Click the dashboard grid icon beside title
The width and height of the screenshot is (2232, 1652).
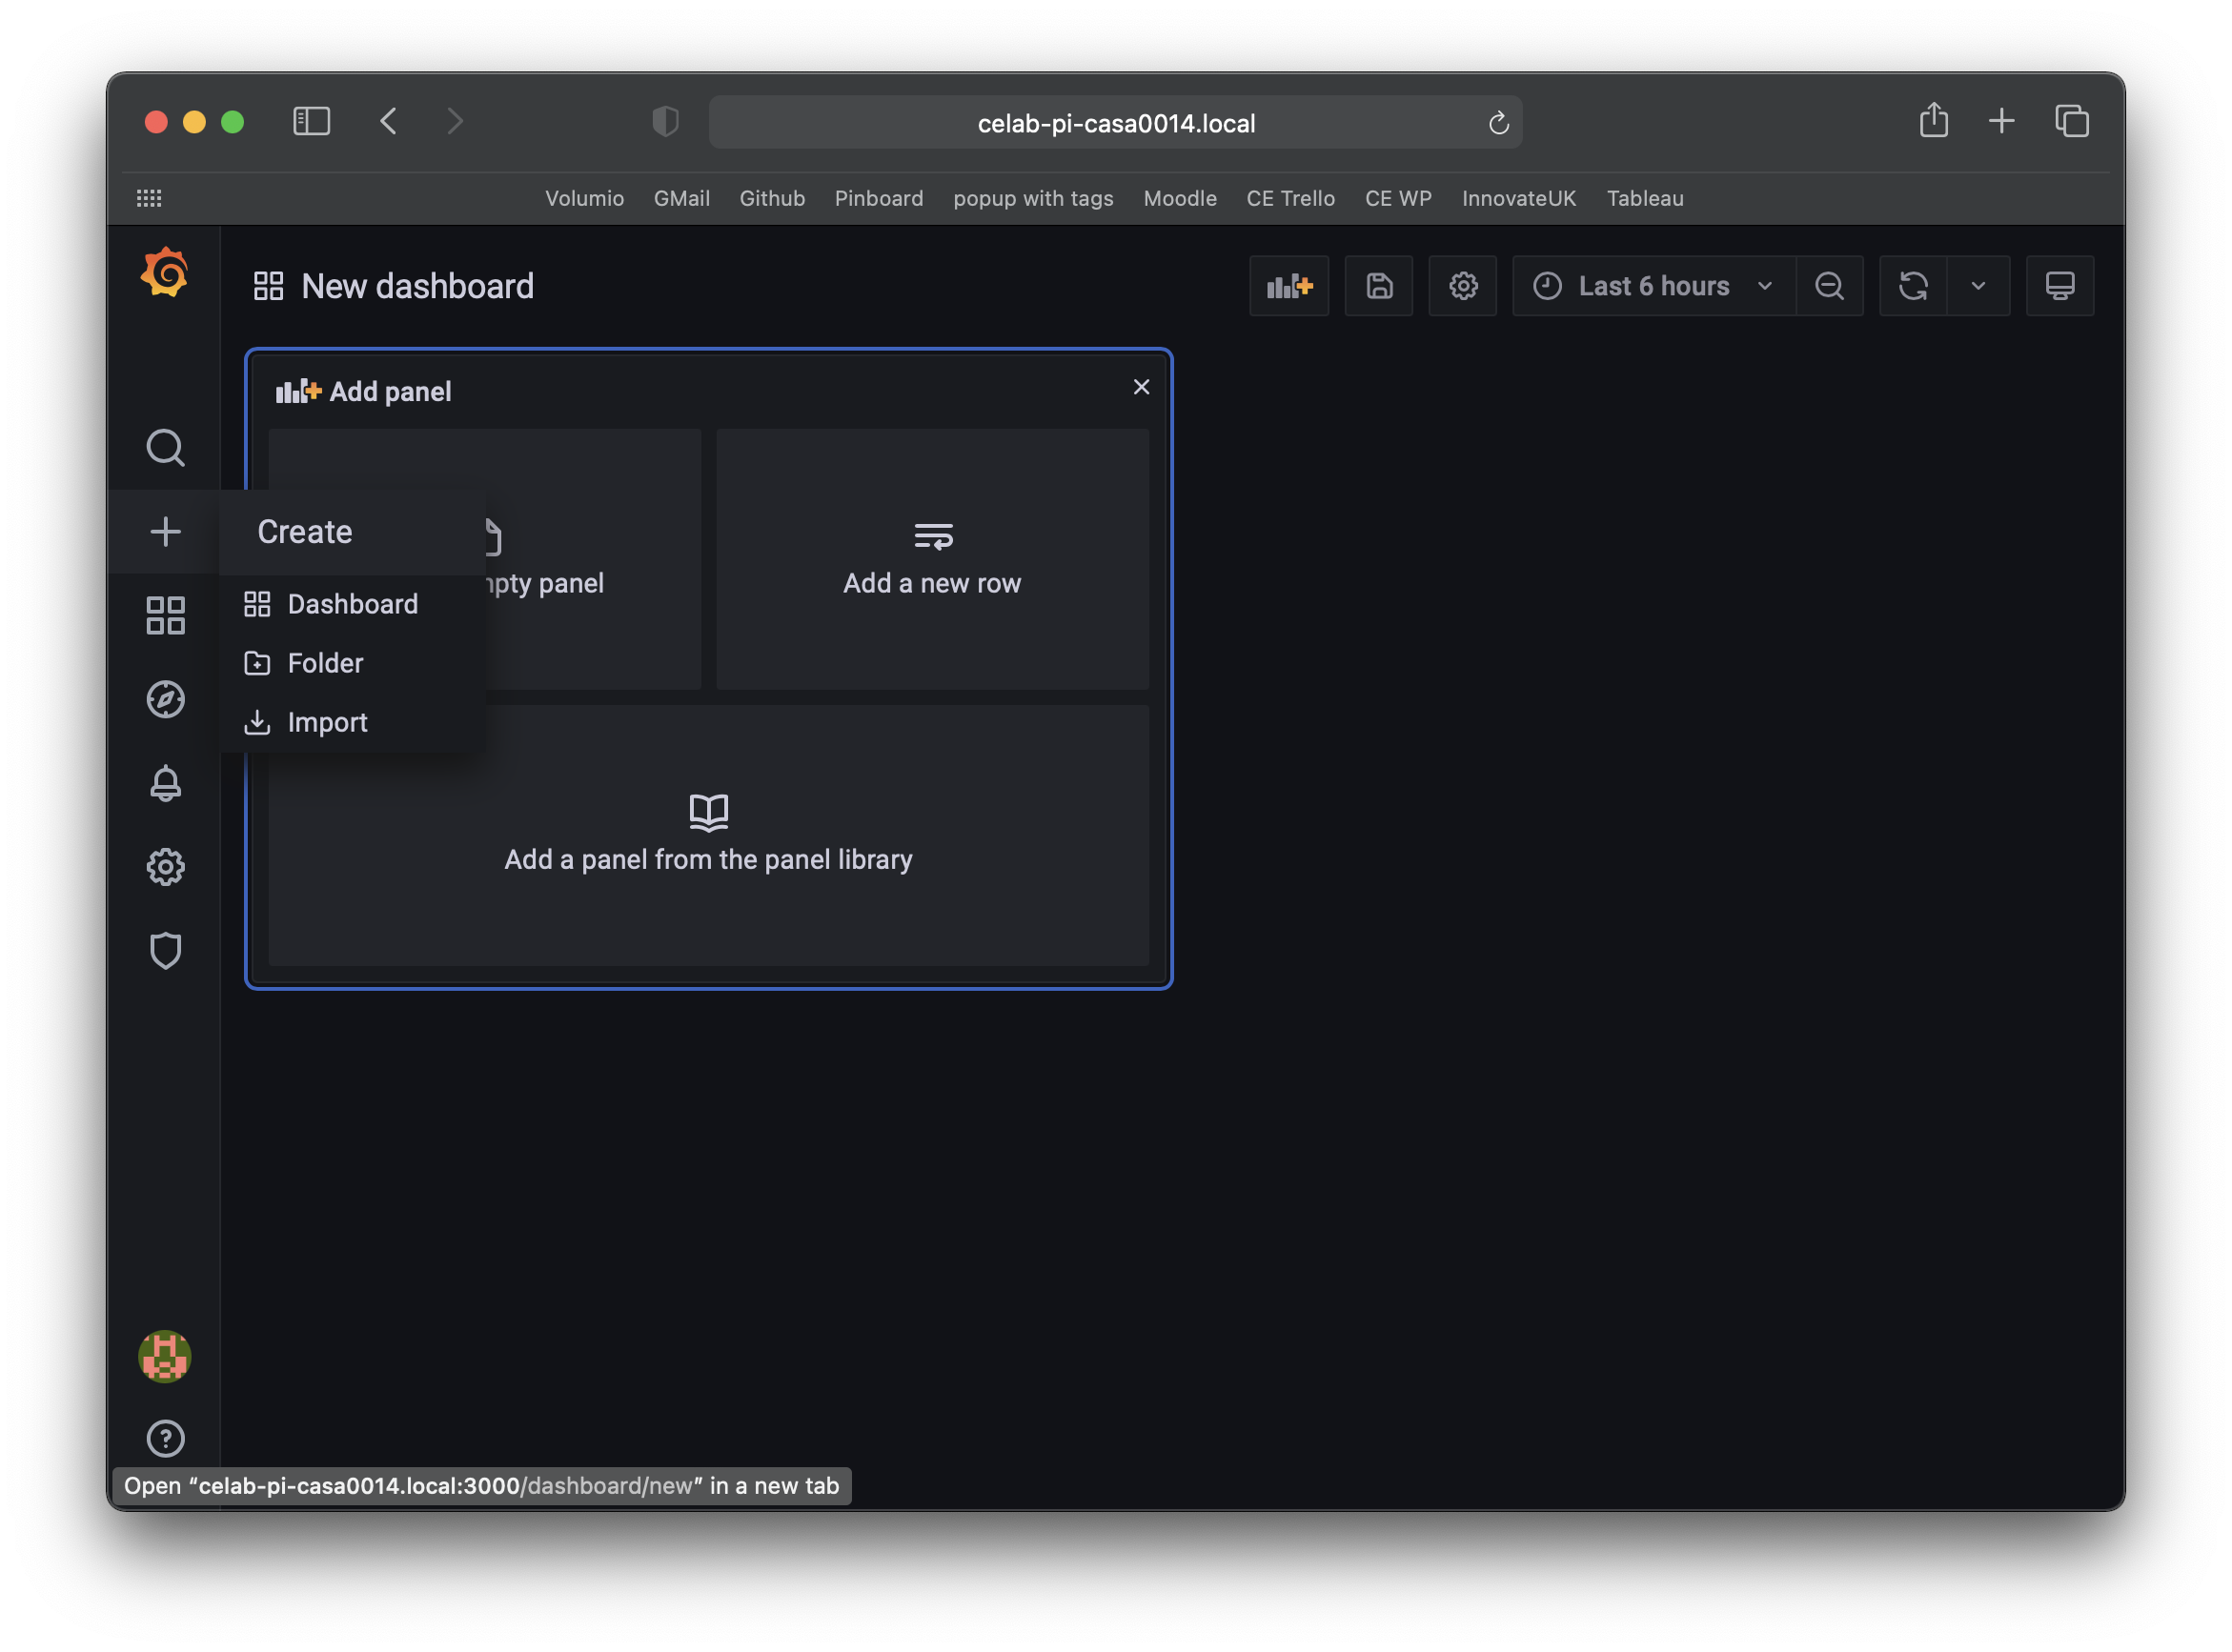(x=268, y=286)
